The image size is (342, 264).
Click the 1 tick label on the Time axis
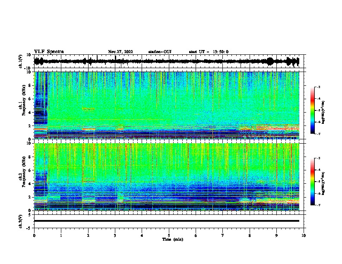tap(61, 236)
